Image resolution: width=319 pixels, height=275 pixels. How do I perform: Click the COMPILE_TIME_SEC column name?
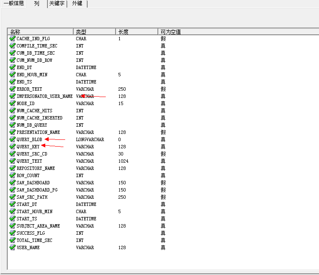pyautogui.click(x=37, y=46)
